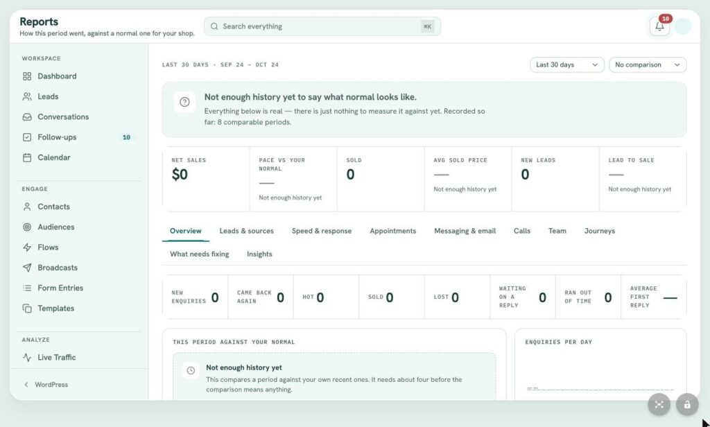Click the Net Sales $0 card

click(206, 179)
